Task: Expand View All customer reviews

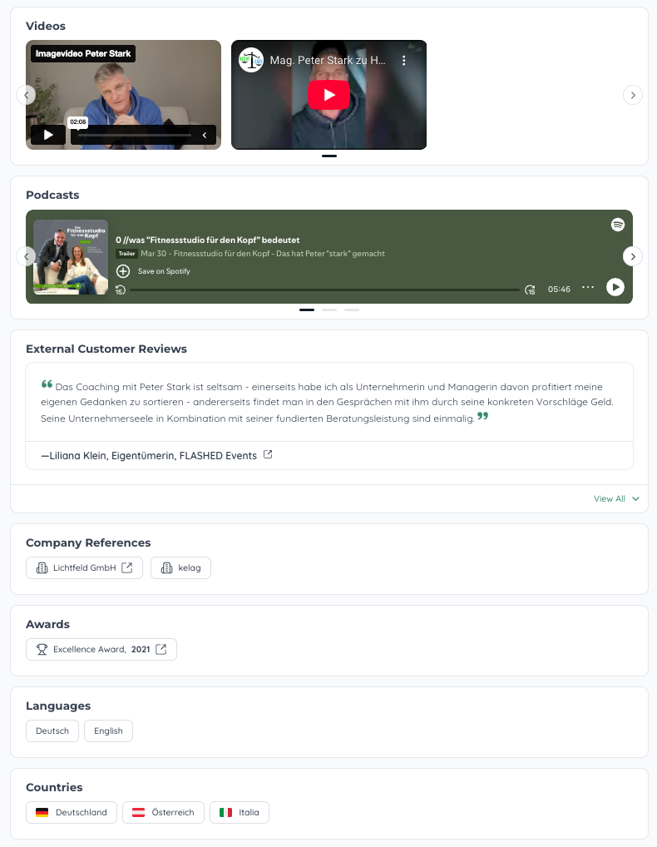Action: [x=616, y=499]
